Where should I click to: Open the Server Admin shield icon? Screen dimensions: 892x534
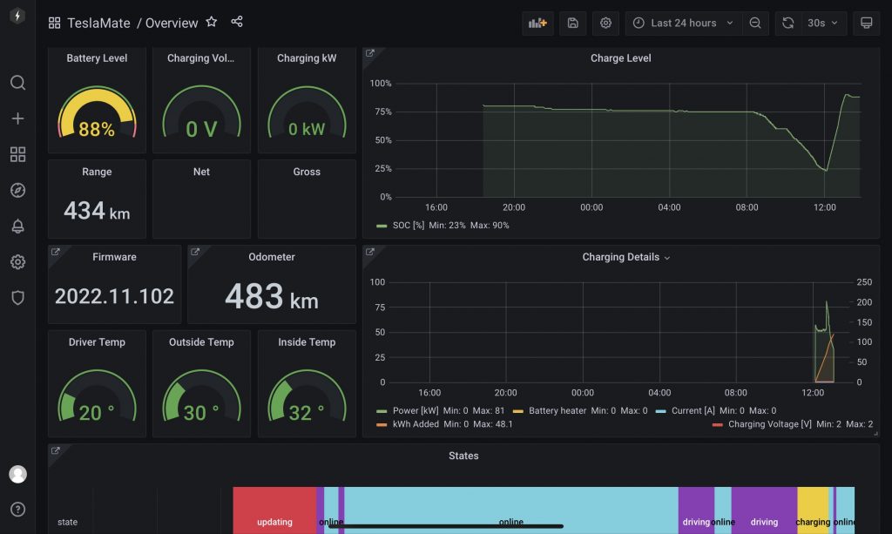pyautogui.click(x=17, y=297)
